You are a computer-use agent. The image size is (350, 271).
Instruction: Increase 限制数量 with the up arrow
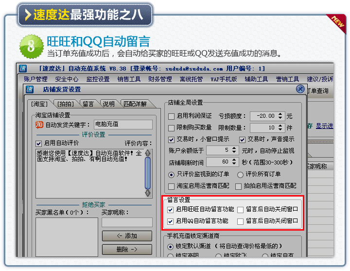280,126
